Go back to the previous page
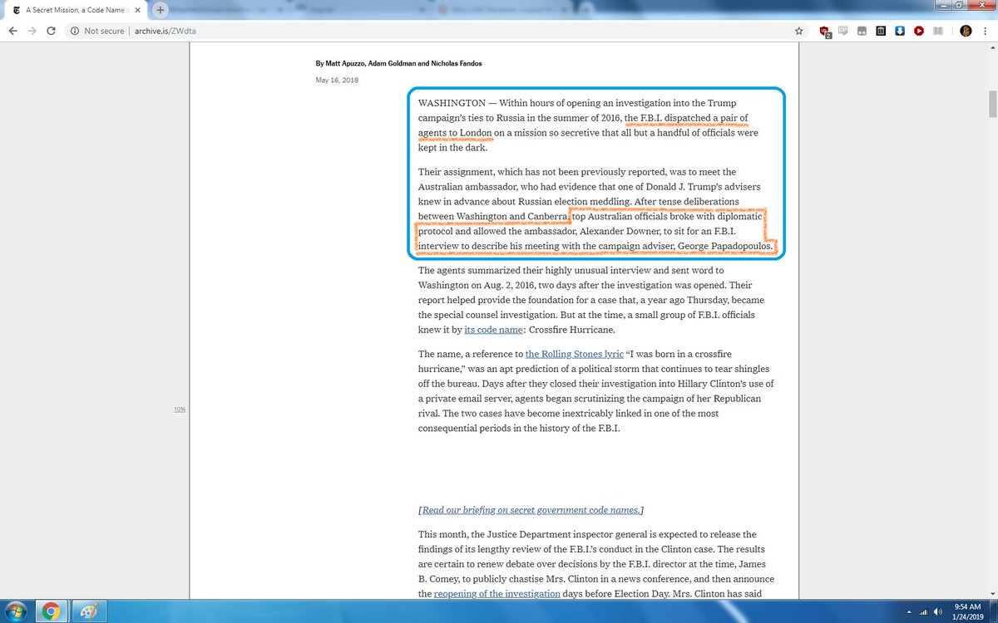 click(x=12, y=31)
